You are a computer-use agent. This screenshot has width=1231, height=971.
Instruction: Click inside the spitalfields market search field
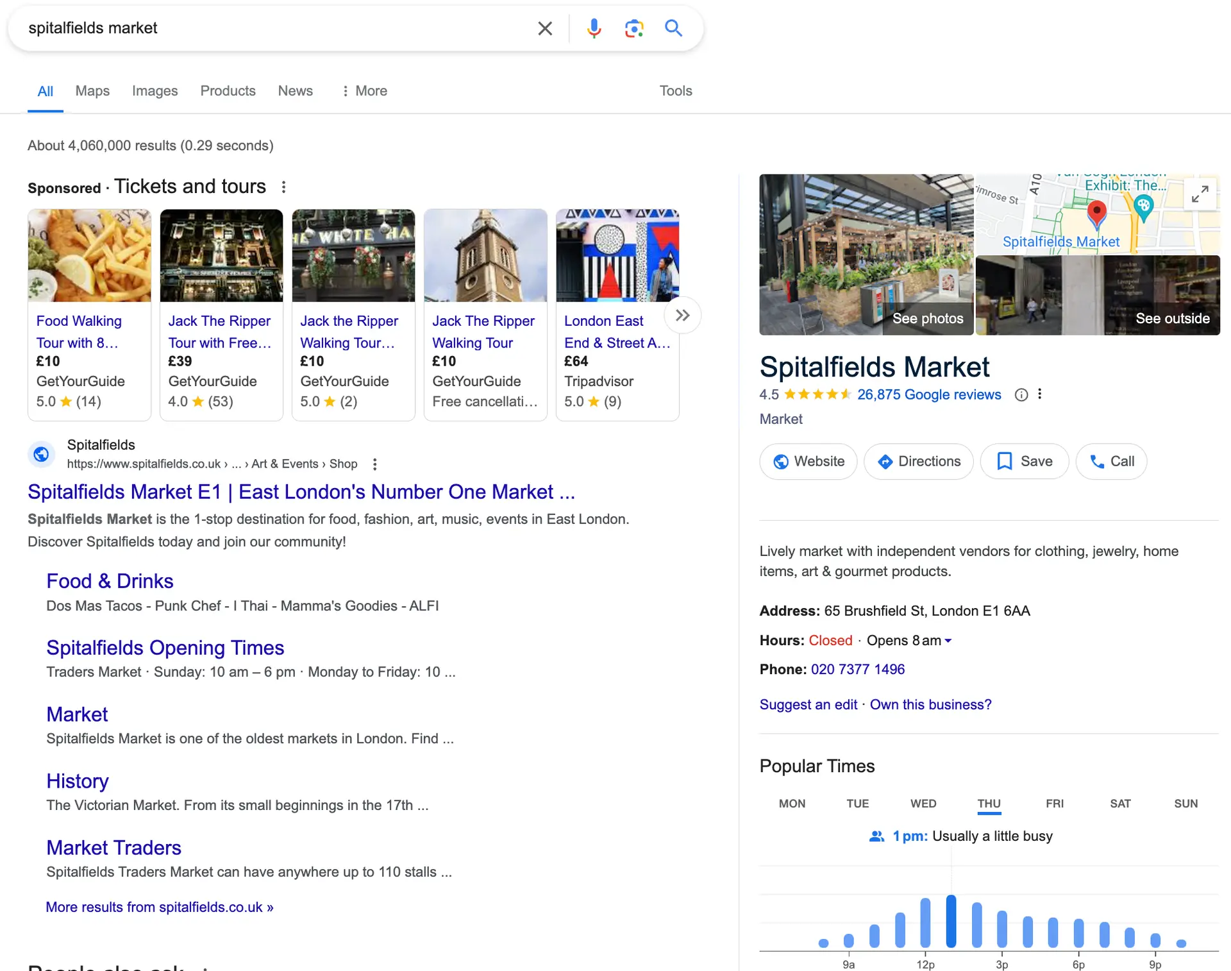click(x=269, y=28)
